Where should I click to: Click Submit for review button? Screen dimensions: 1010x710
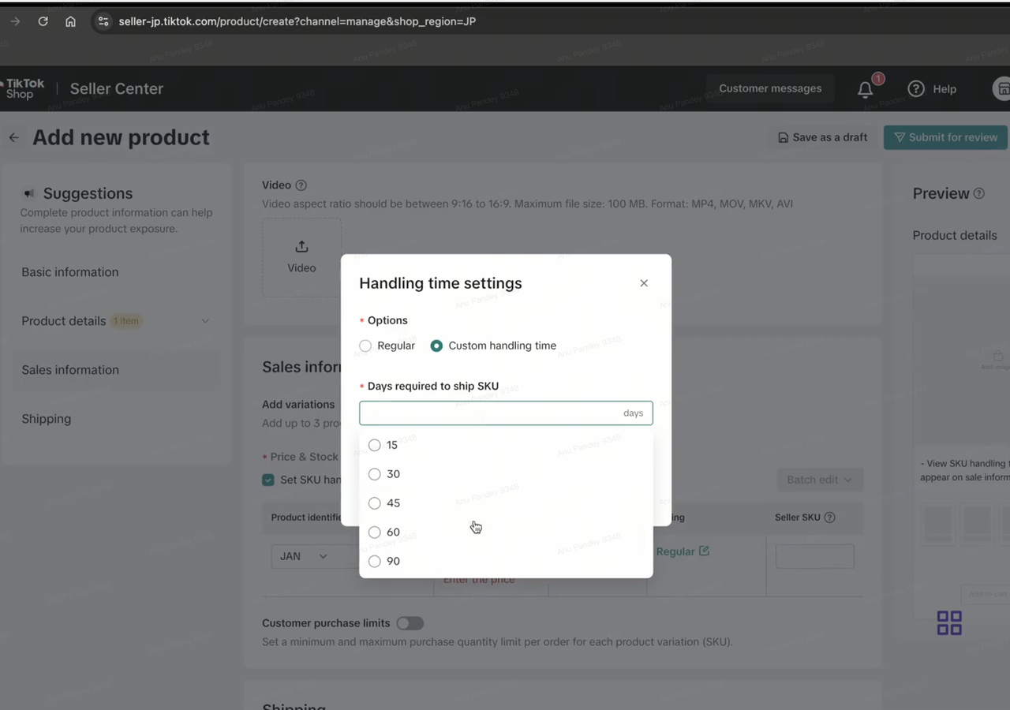point(945,137)
